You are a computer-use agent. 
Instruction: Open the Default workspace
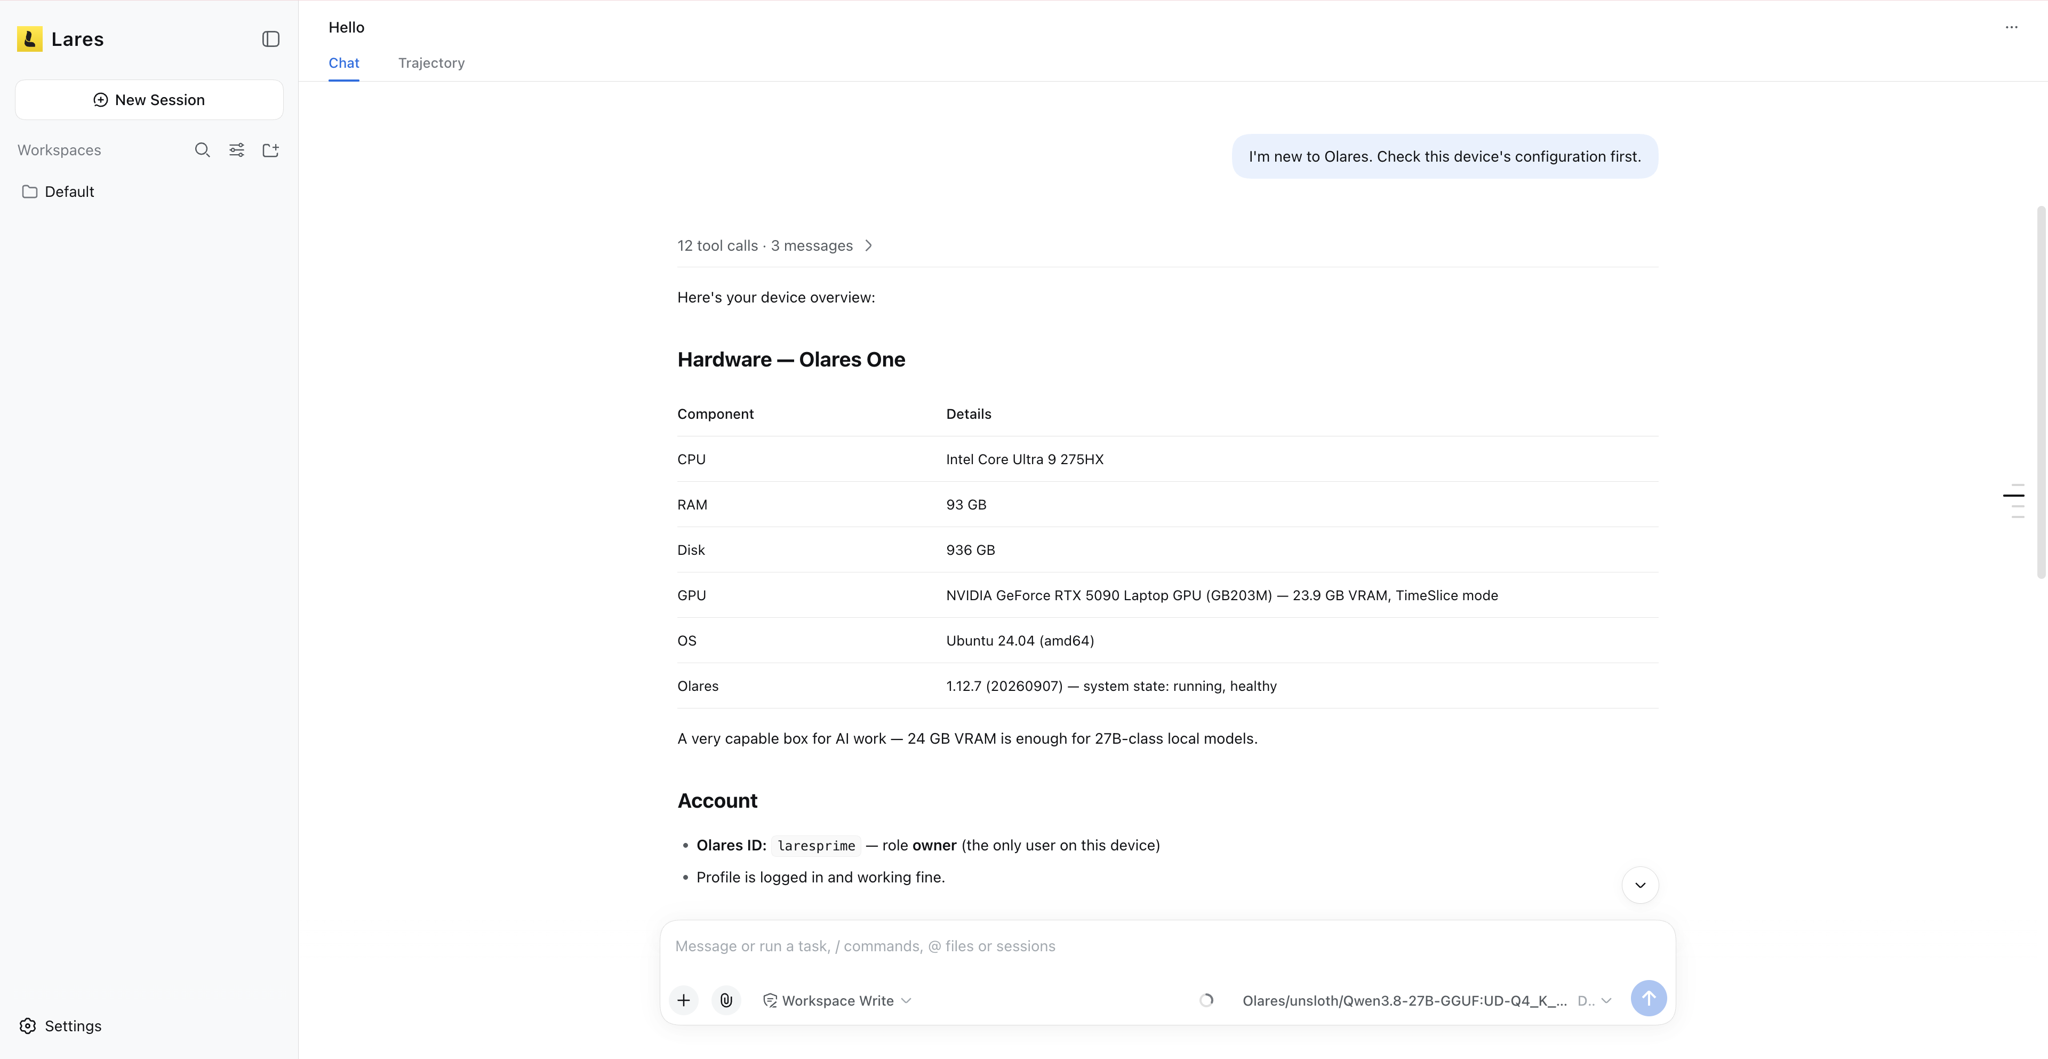(x=149, y=192)
